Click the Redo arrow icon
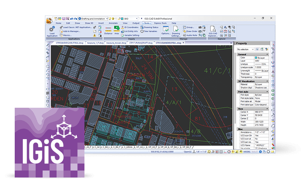 76,19
